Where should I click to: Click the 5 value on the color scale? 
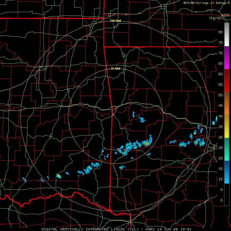pos(222,190)
